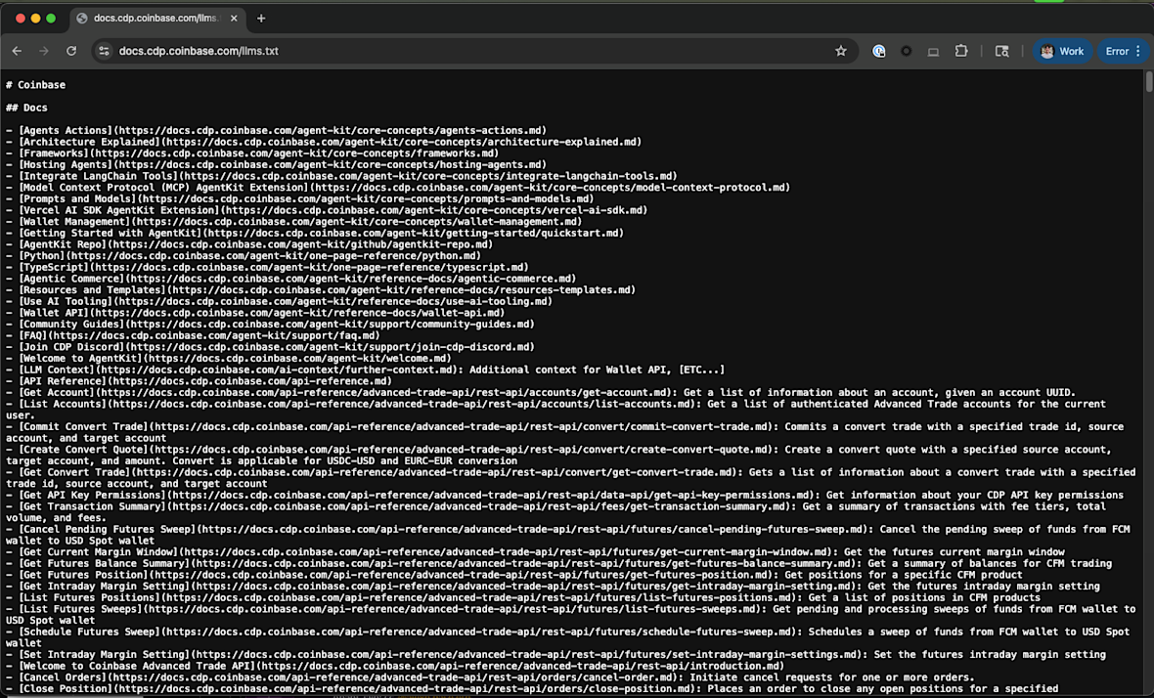Open the Extensions puzzle-piece menu
Screen dimensions: 1154x698
tap(961, 51)
